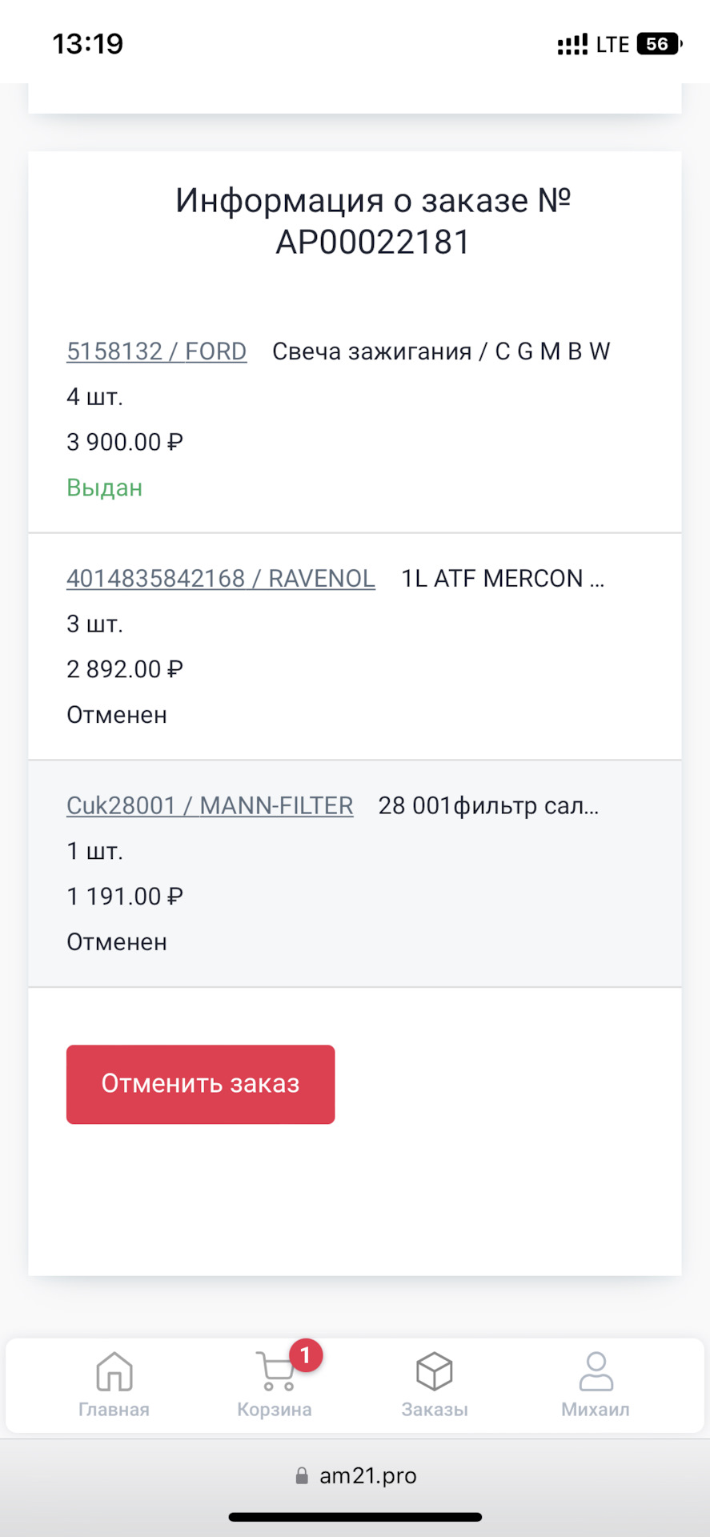Tap the cart badge showing 1
Screen dimensions: 710x1537
(x=305, y=1355)
